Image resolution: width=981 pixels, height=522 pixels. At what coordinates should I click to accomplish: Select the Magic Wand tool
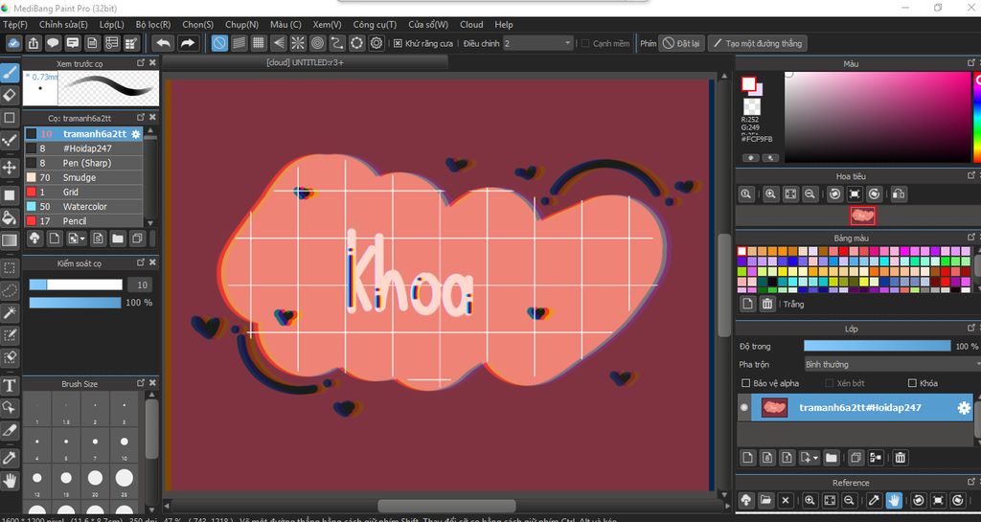click(x=10, y=312)
